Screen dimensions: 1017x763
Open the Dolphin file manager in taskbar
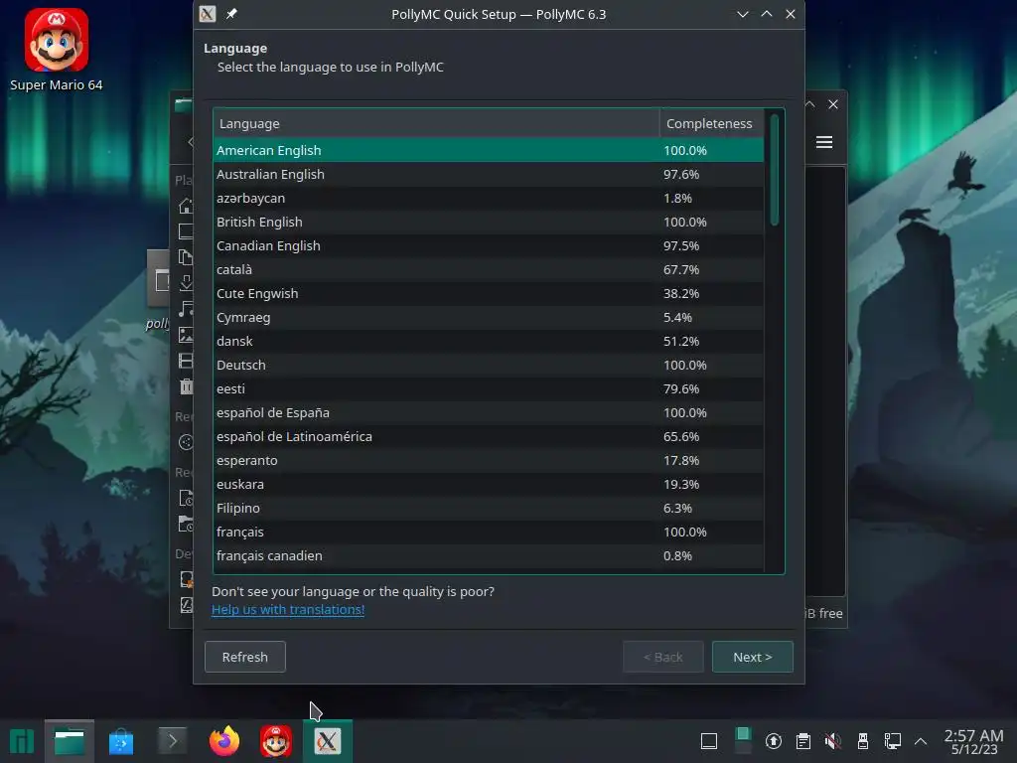pyautogui.click(x=70, y=741)
